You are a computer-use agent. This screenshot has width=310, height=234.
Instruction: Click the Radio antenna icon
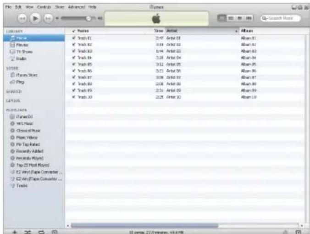(x=12, y=59)
